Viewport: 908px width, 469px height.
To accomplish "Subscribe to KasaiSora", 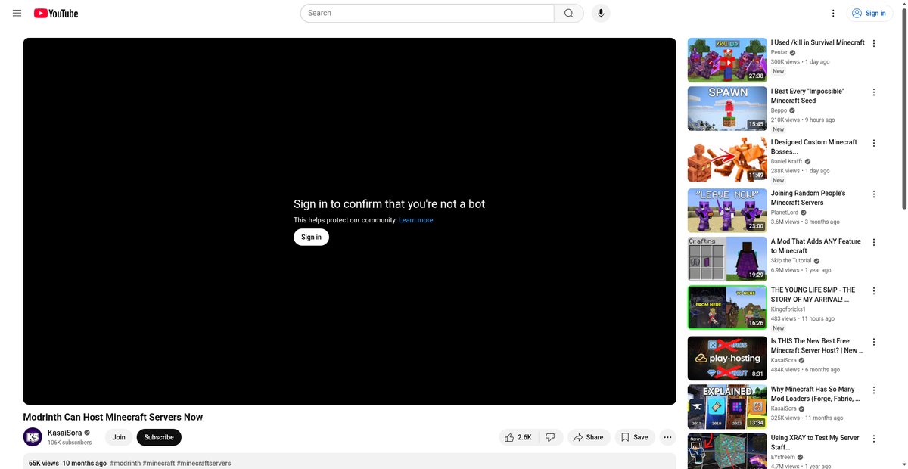I will pyautogui.click(x=159, y=437).
